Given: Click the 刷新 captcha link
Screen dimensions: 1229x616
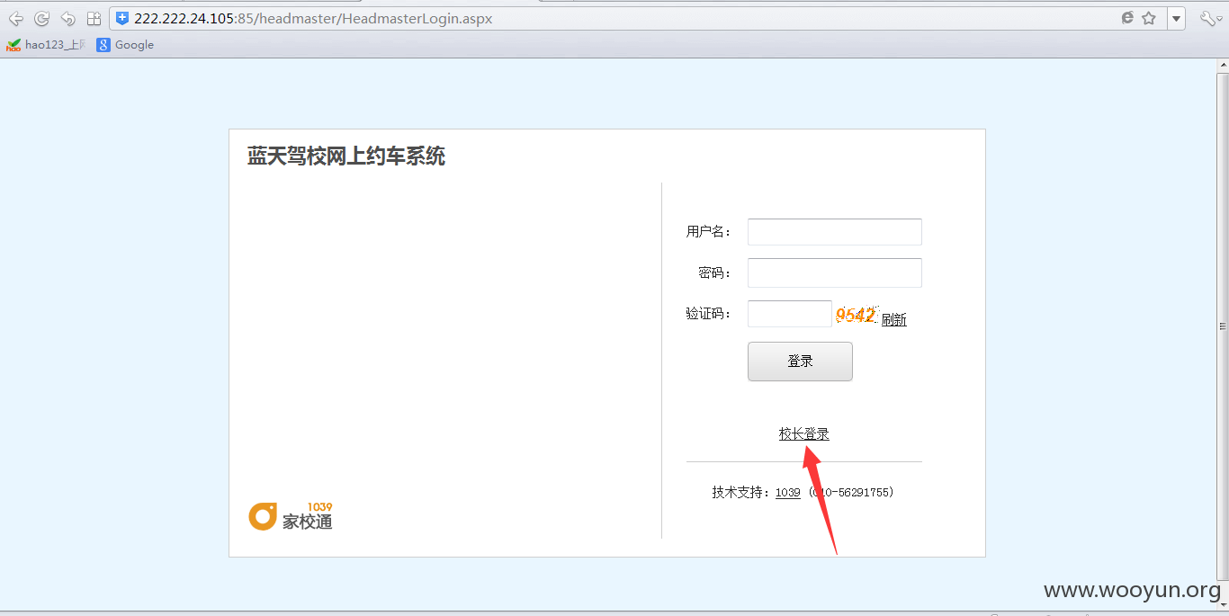Looking at the screenshot, I should click(x=894, y=319).
